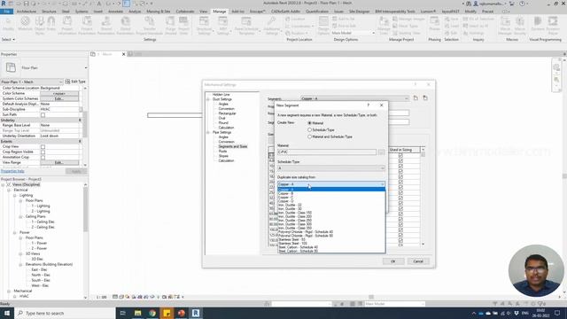Click the Project Units ribbon icon
567x319 pixels.
pos(183,25)
